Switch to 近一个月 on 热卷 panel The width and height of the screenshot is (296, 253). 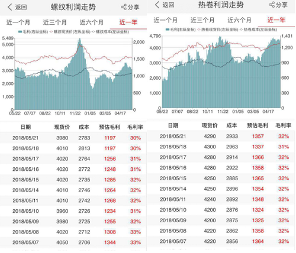(166, 20)
